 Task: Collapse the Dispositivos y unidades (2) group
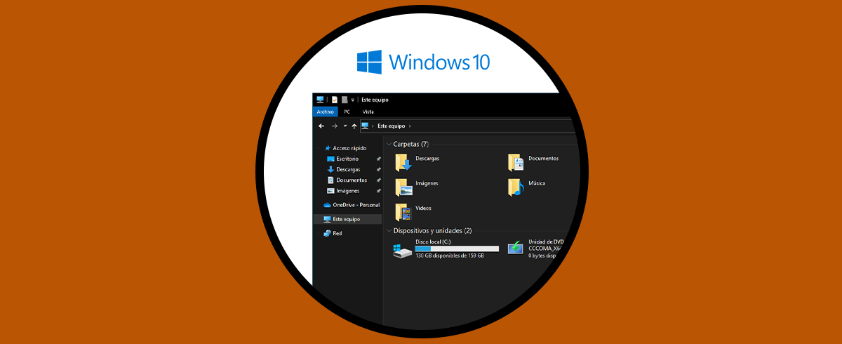point(389,230)
